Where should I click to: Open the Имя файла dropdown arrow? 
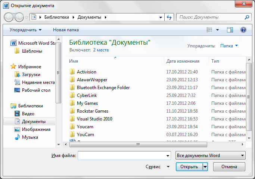(x=168, y=156)
